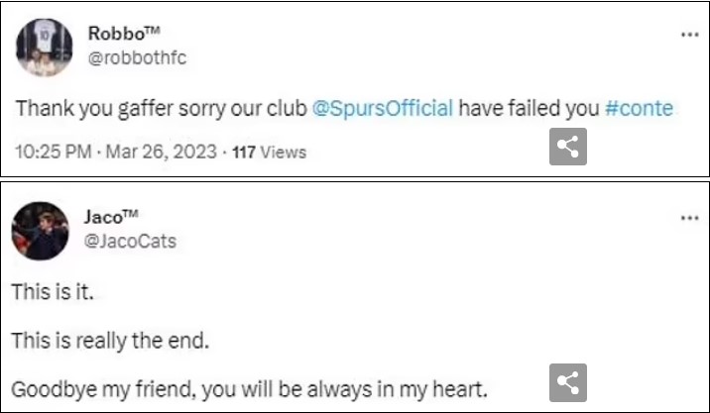This screenshot has width=710, height=413.
Task: Click Robbo's profile avatar picture
Action: (44, 47)
